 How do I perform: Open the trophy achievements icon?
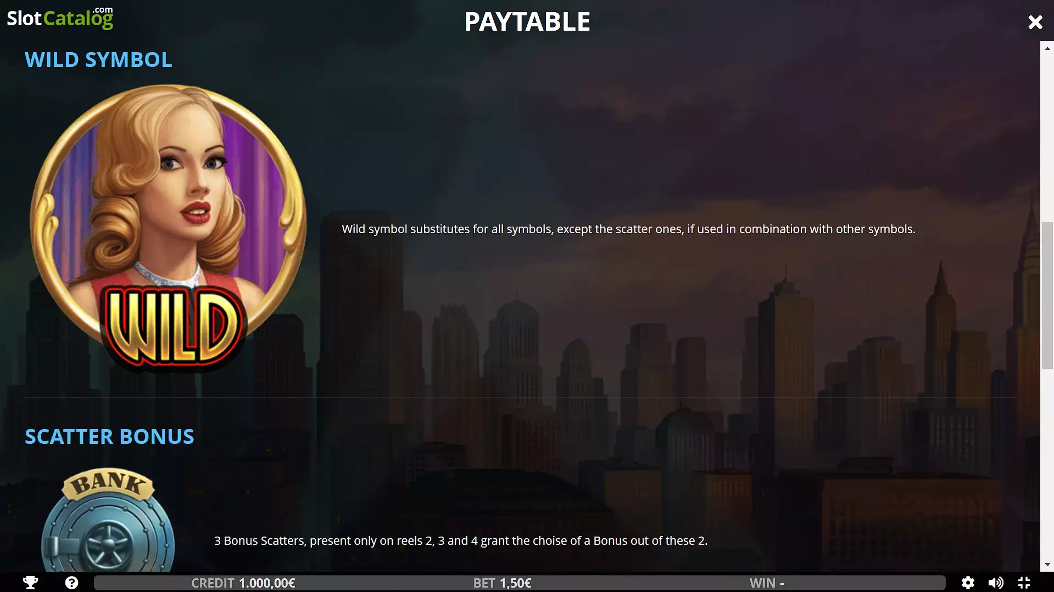click(31, 583)
